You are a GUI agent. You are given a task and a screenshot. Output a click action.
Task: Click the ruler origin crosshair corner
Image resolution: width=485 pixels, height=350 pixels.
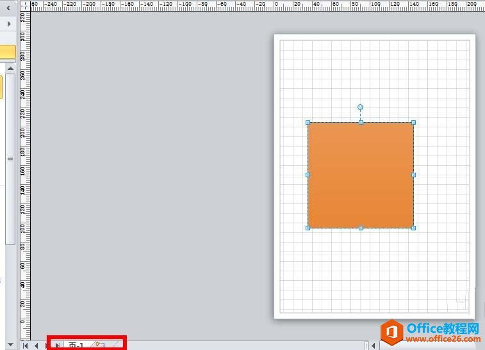click(26, 5)
